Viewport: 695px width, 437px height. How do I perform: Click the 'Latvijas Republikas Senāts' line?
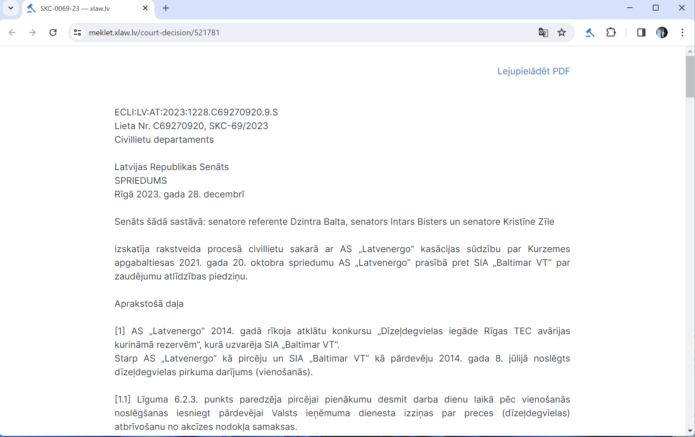171,167
